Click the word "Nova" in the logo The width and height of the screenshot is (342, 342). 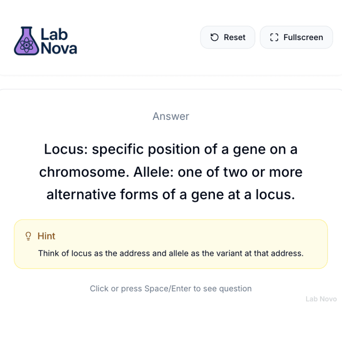pyautogui.click(x=59, y=48)
